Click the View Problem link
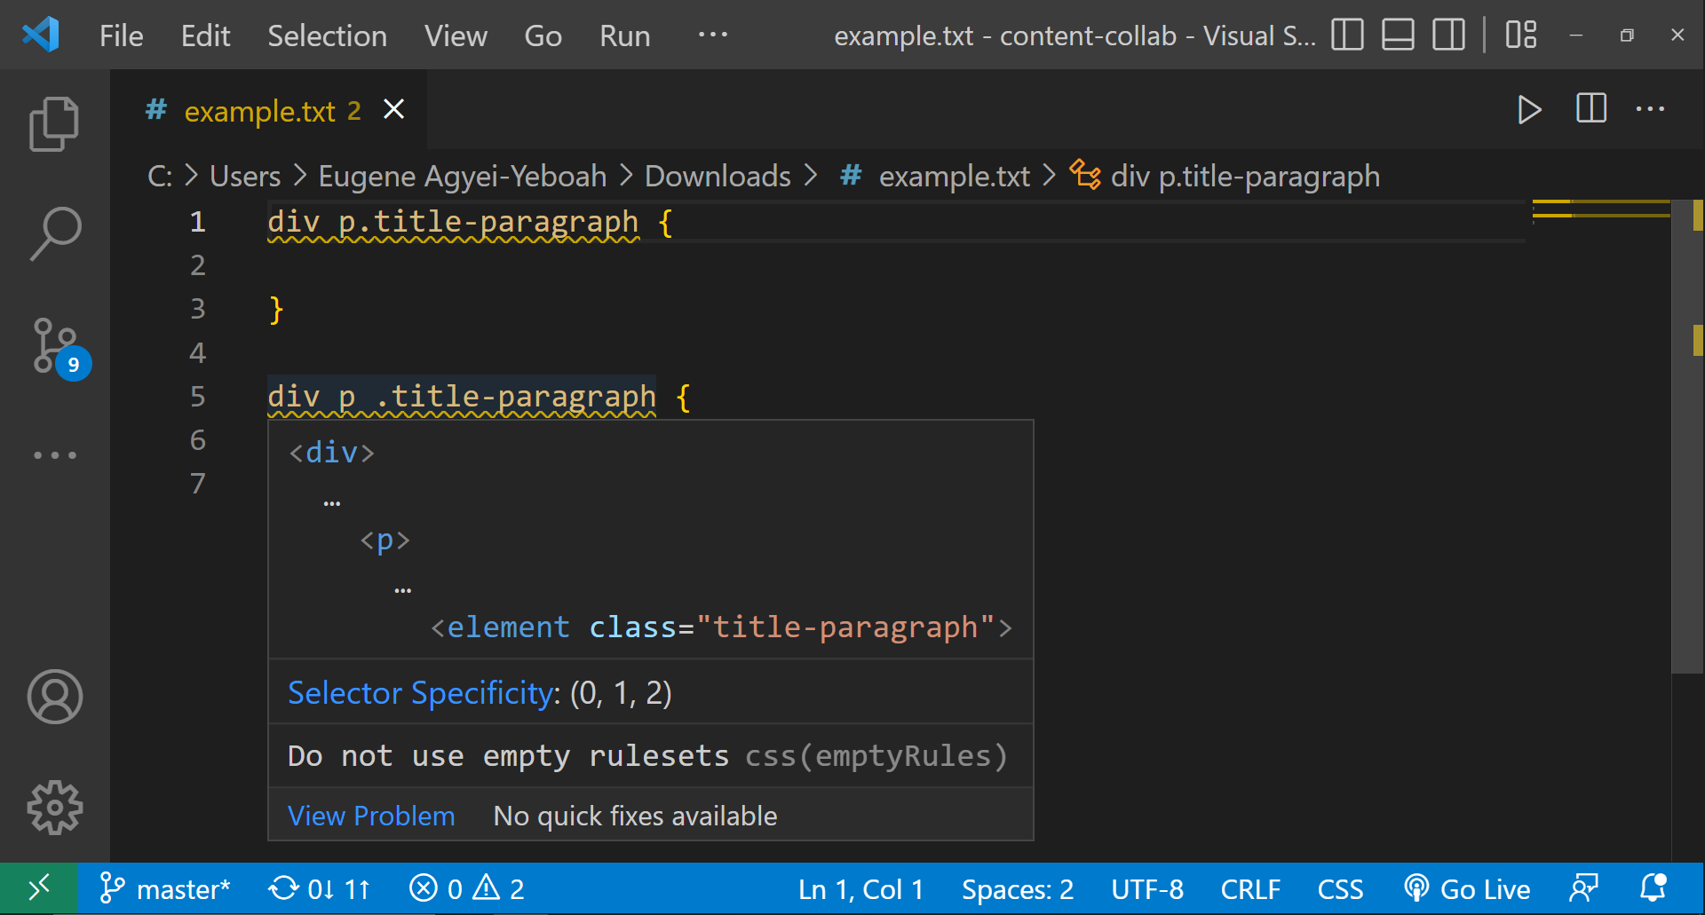This screenshot has width=1705, height=915. point(370,816)
